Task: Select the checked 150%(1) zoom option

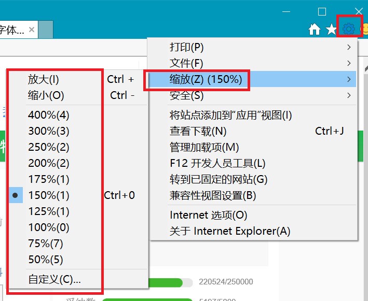Action: pos(78,195)
